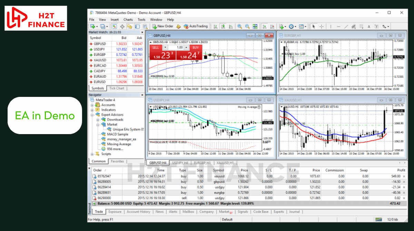Close order 85762947 with its x
The height and width of the screenshot is (231, 414).
click(404, 176)
